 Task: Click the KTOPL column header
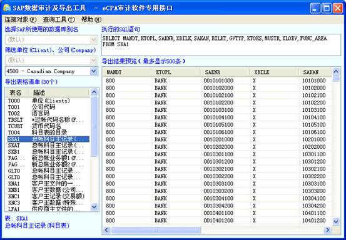pyautogui.click(x=176, y=72)
